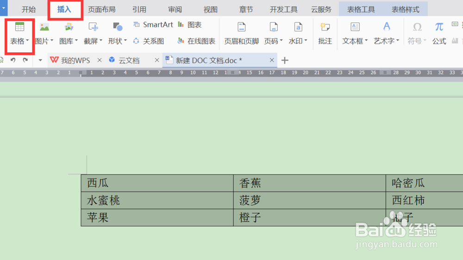
Task: Select the 形状 shapes icon
Action: pyautogui.click(x=118, y=27)
